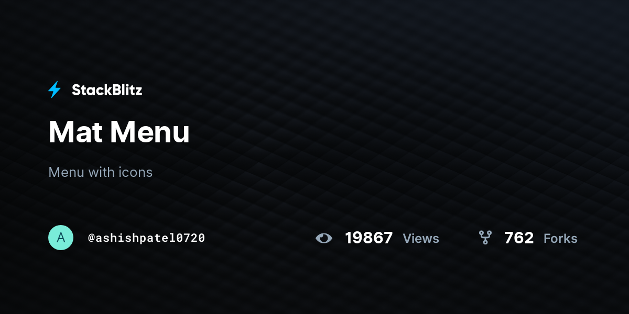Click the word 'icons' in the description
Image resolution: width=629 pixels, height=314 pixels.
[x=135, y=172]
